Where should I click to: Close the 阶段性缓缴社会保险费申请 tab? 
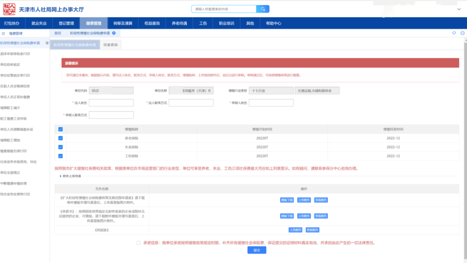[114, 33]
